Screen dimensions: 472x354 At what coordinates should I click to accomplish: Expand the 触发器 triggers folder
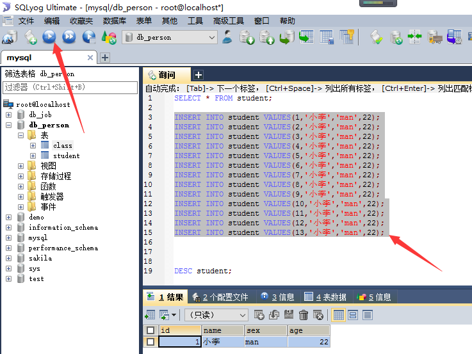(x=20, y=197)
